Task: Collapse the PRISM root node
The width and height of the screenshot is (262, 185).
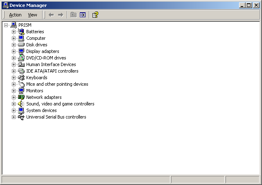Action: pos(6,25)
